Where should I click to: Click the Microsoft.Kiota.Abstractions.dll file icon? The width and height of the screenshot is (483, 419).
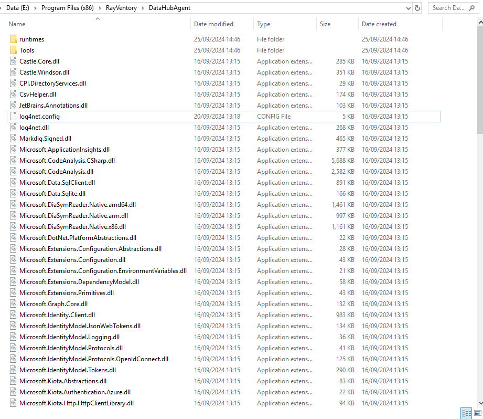pos(13,381)
